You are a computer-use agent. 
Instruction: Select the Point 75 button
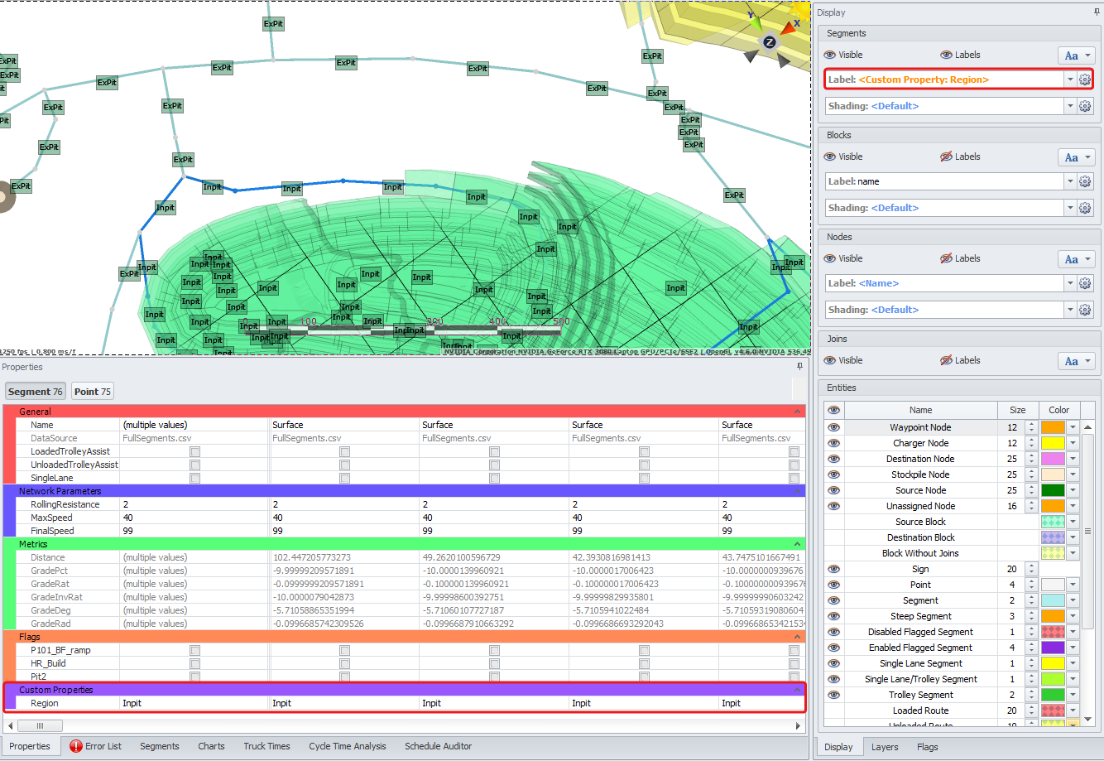tap(92, 392)
